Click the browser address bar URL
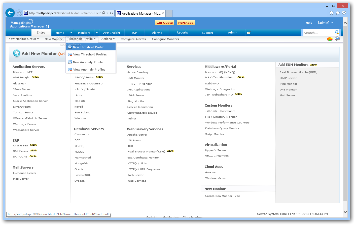The image size is (355, 225). tap(64, 13)
